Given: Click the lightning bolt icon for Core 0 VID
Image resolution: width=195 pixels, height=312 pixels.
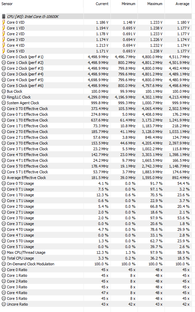Looking at the screenshot, I should [x=3, y=22].
